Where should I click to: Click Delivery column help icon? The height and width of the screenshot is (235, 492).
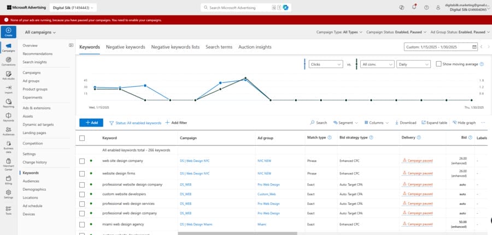coord(419,137)
